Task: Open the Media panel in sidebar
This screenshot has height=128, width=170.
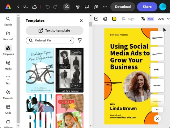Action: click(8, 65)
